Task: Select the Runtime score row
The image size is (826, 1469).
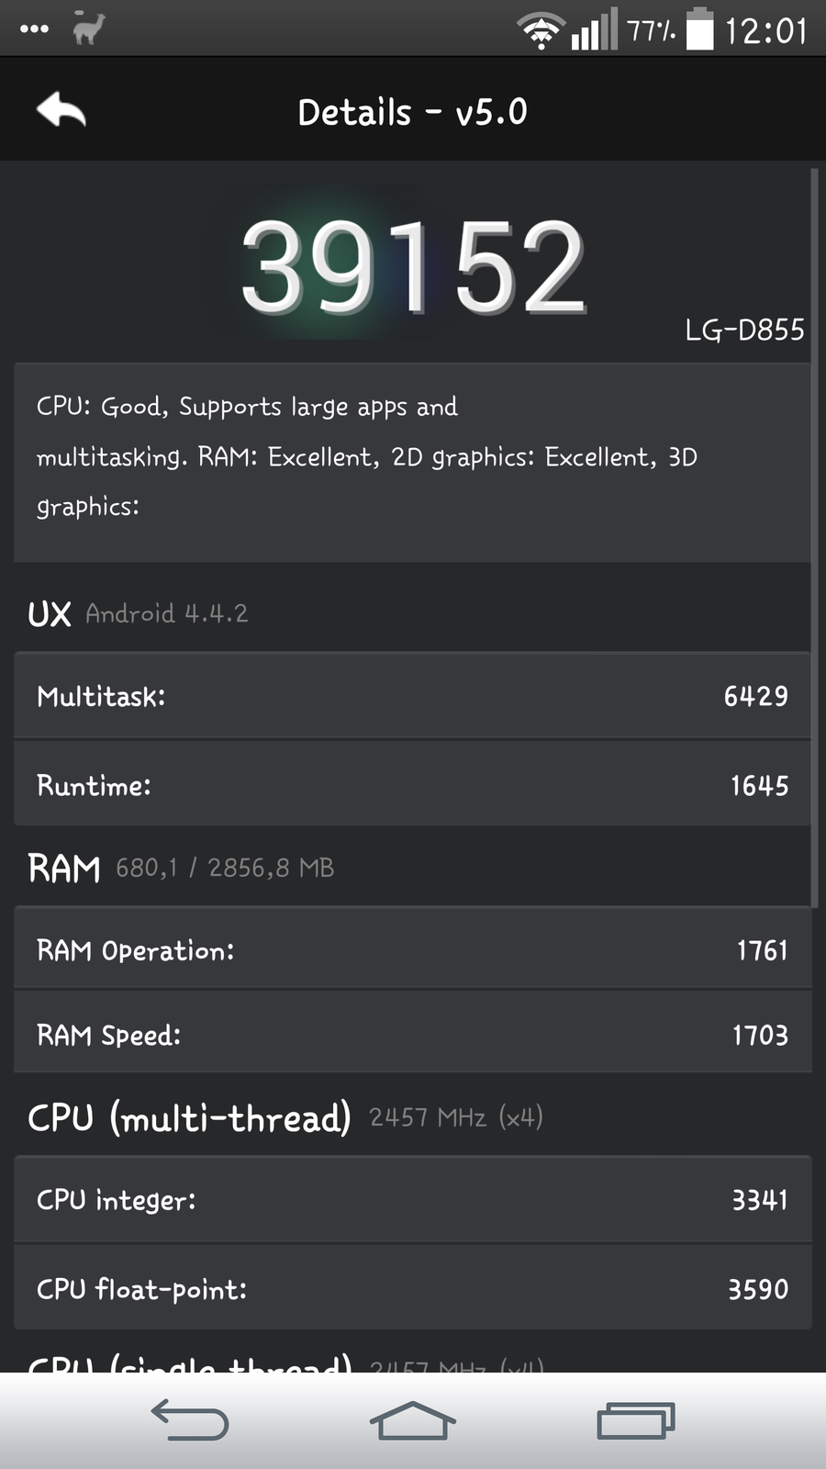Action: click(x=412, y=785)
